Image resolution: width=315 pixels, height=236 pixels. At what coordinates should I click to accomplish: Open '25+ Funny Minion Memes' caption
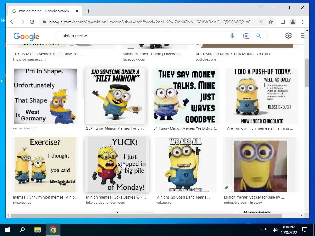point(115,128)
